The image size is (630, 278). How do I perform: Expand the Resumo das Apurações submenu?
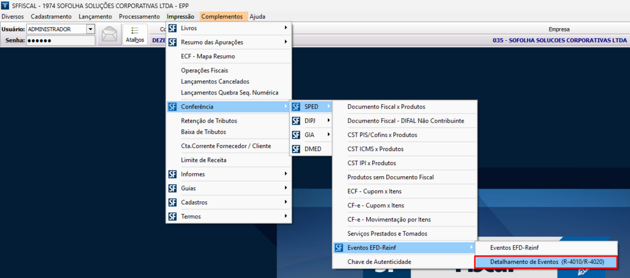229,42
